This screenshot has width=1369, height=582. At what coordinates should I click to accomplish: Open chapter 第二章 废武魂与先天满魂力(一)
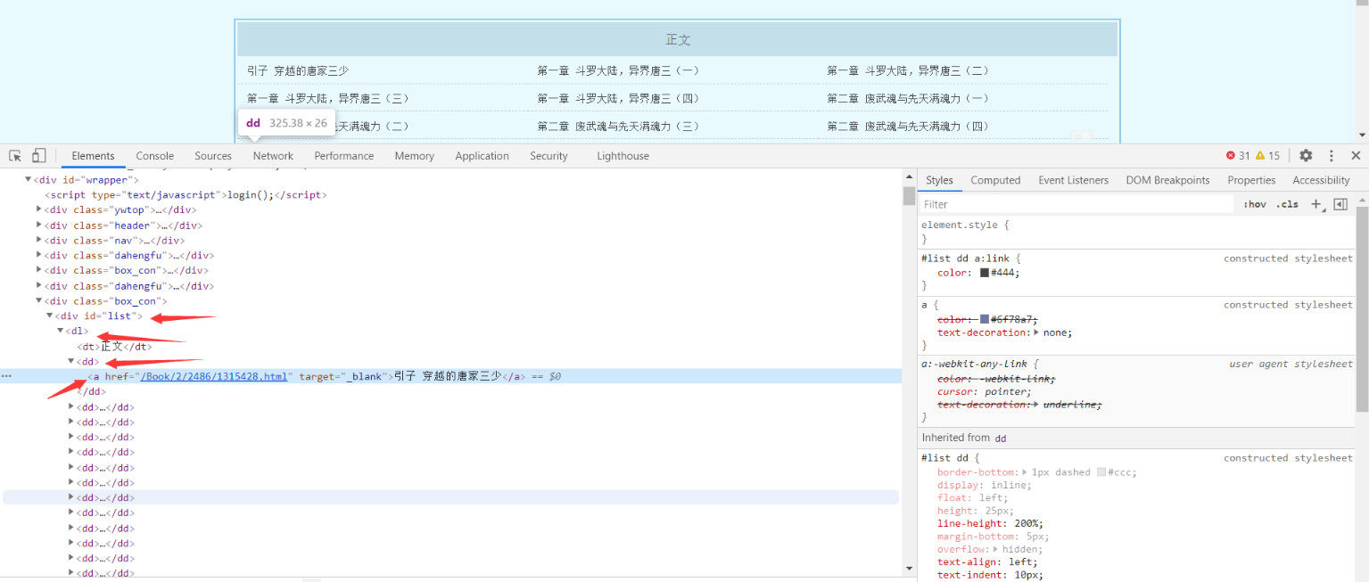908,98
